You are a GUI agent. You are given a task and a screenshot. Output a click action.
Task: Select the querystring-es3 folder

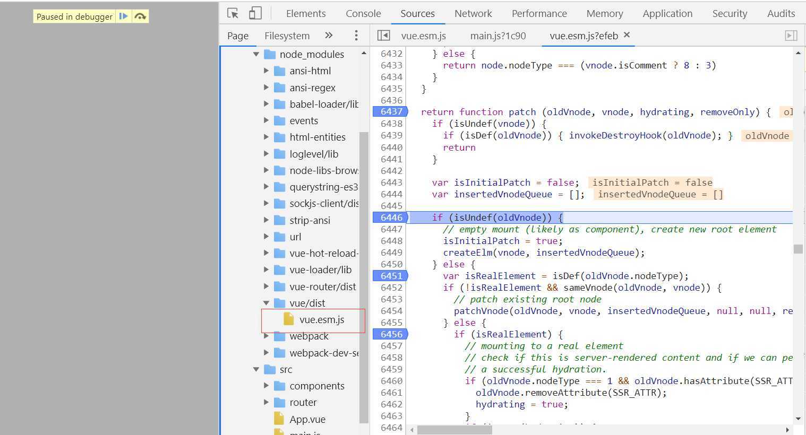tap(323, 187)
